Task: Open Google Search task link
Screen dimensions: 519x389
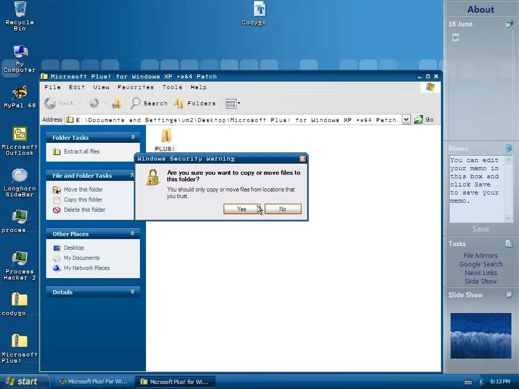Action: (x=480, y=264)
